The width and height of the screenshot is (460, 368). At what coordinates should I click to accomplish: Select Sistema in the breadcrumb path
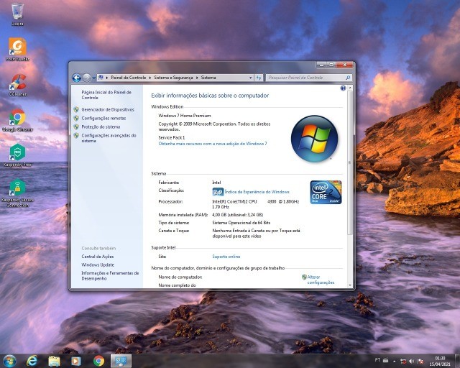(x=208, y=78)
